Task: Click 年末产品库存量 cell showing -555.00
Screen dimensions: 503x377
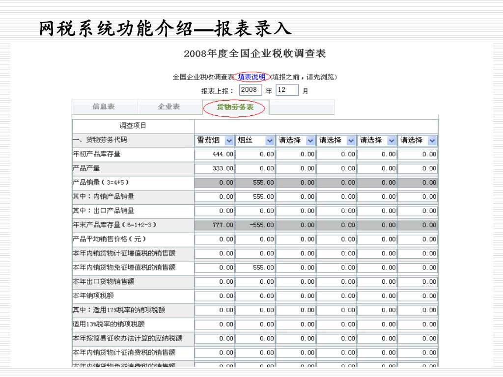Action: pyautogui.click(x=255, y=225)
